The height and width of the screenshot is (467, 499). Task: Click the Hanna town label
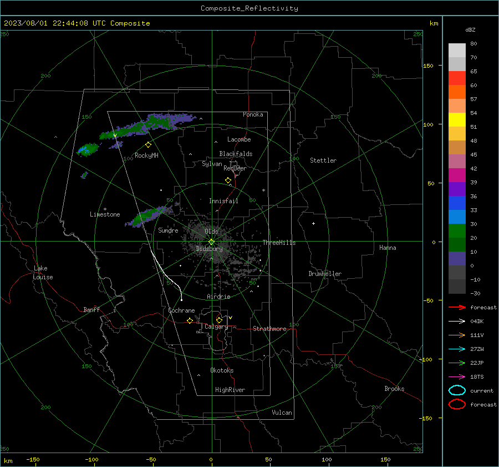pos(388,248)
